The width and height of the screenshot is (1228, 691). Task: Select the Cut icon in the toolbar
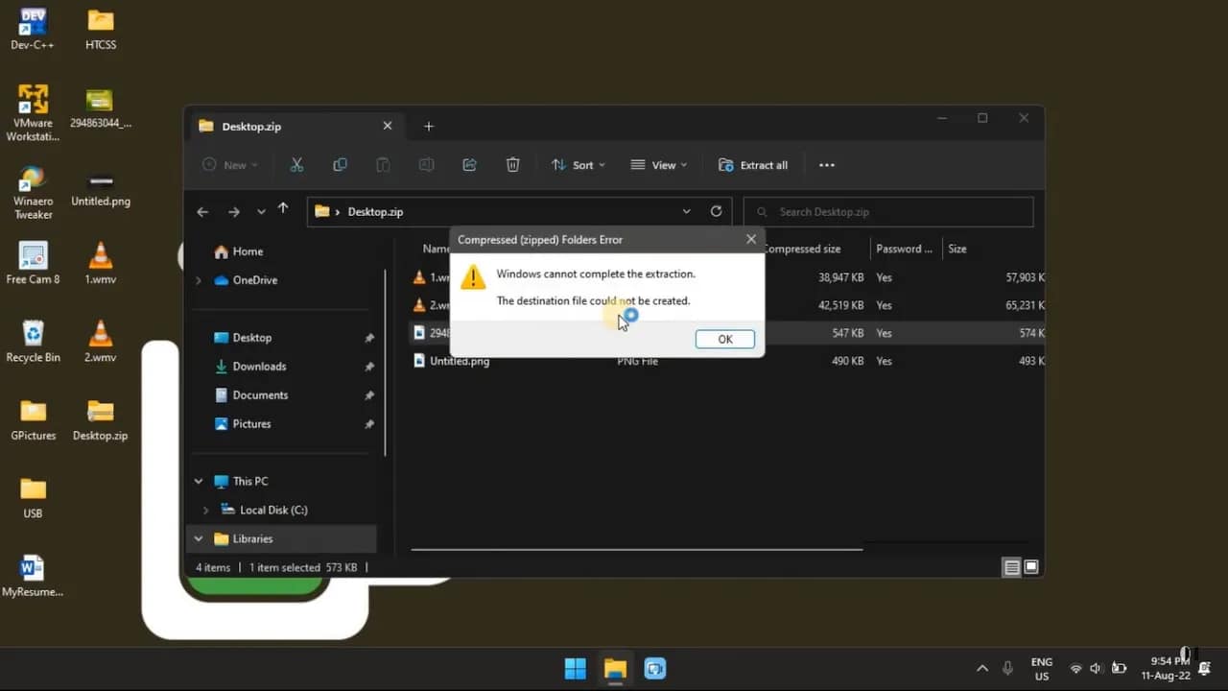pos(296,164)
